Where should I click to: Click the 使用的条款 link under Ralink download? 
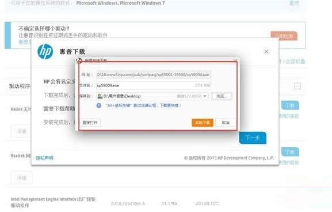click(x=289, y=116)
